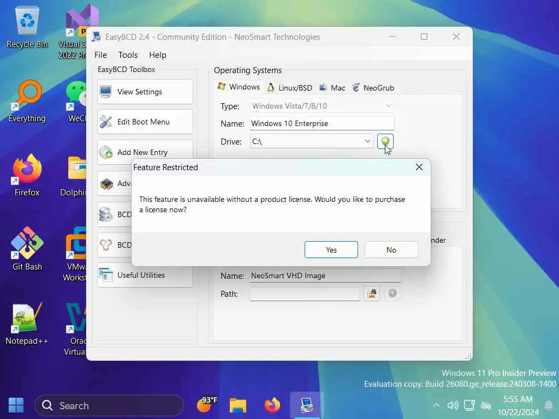Open Firefox from the taskbar
Image resolution: width=559 pixels, height=419 pixels.
coord(272,405)
